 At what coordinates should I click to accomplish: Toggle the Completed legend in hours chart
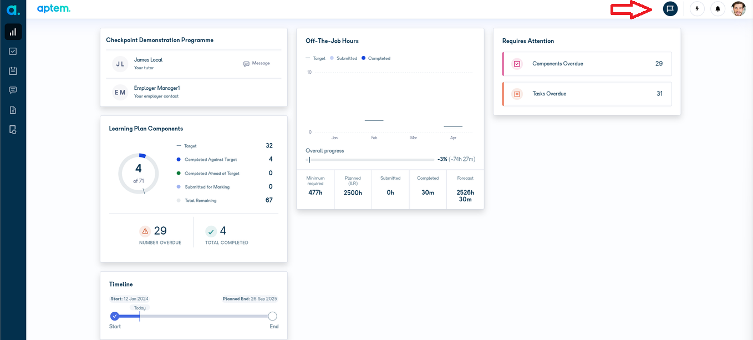(376, 58)
